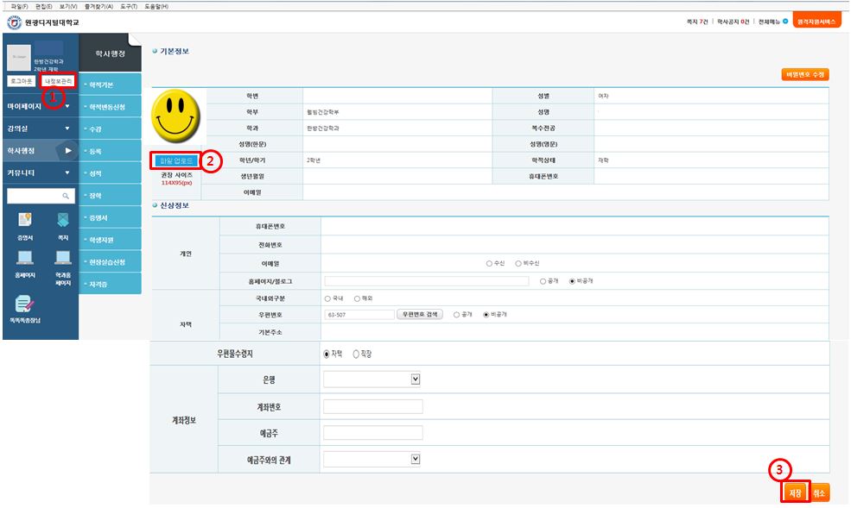Viewport: 851px width, 508px height.
Task: Click the 비밀번호 수정 button
Action: click(x=804, y=75)
